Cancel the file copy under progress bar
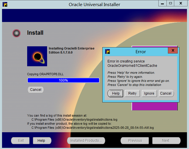Viewport: 189px width, 149px height. [x=36, y=90]
